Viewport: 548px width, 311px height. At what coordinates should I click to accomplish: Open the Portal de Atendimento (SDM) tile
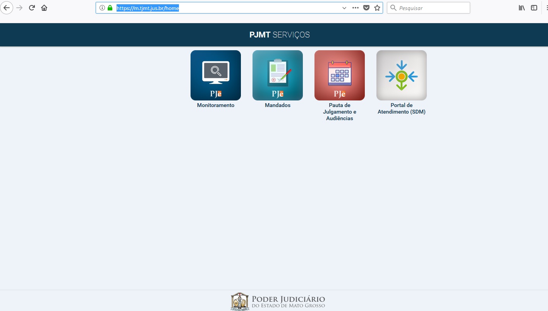[402, 75]
